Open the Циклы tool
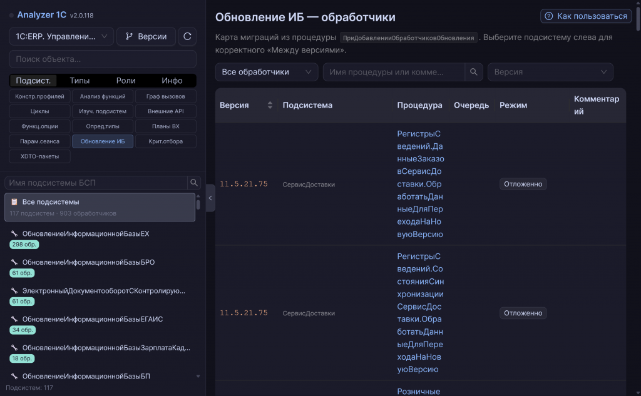This screenshot has width=641, height=396. 39,111
